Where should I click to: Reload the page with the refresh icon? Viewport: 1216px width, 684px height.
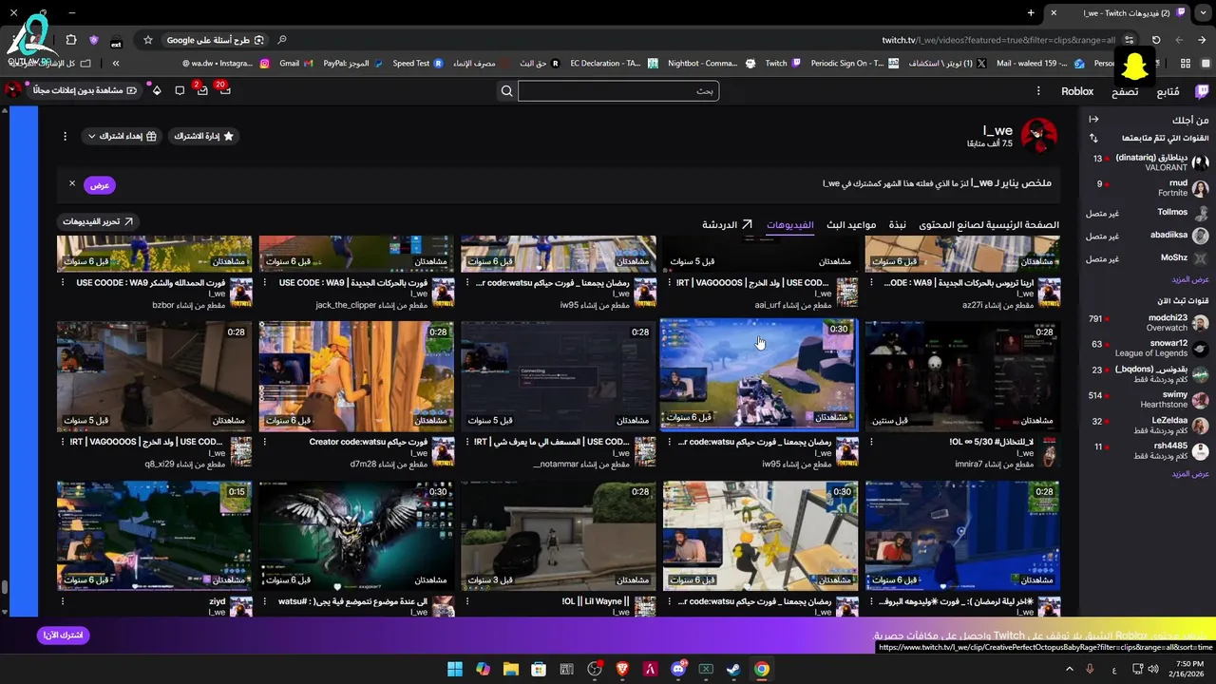click(x=1156, y=40)
